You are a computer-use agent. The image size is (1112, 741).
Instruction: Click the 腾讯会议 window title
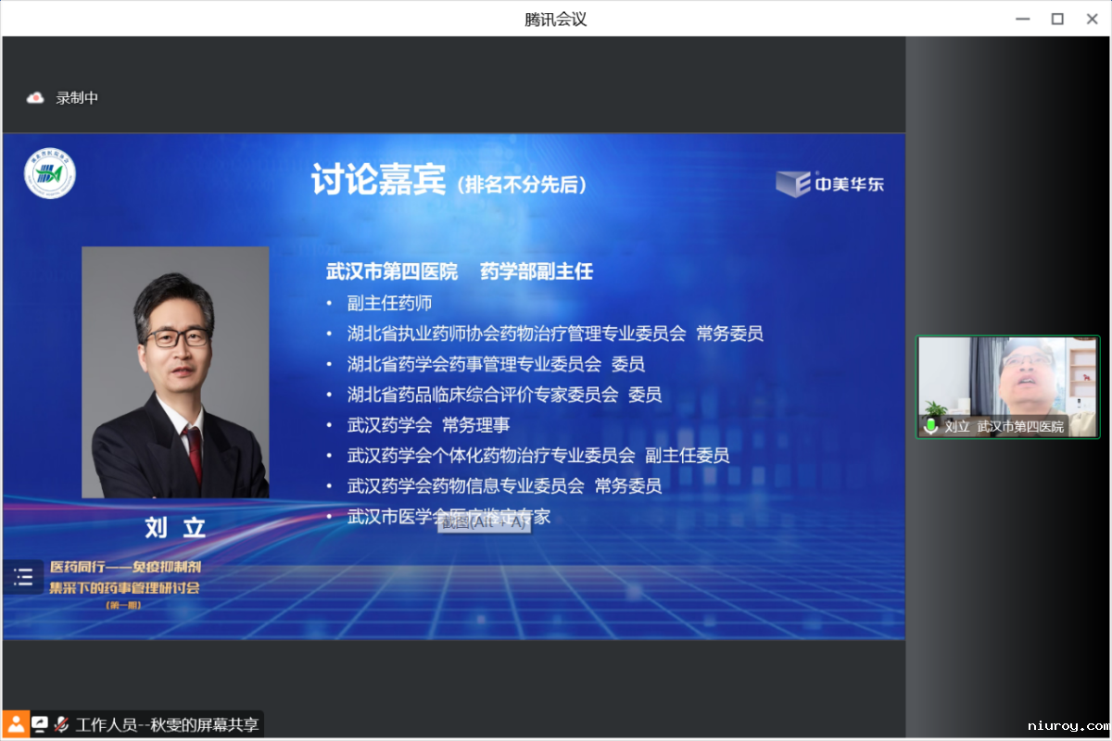point(556,19)
